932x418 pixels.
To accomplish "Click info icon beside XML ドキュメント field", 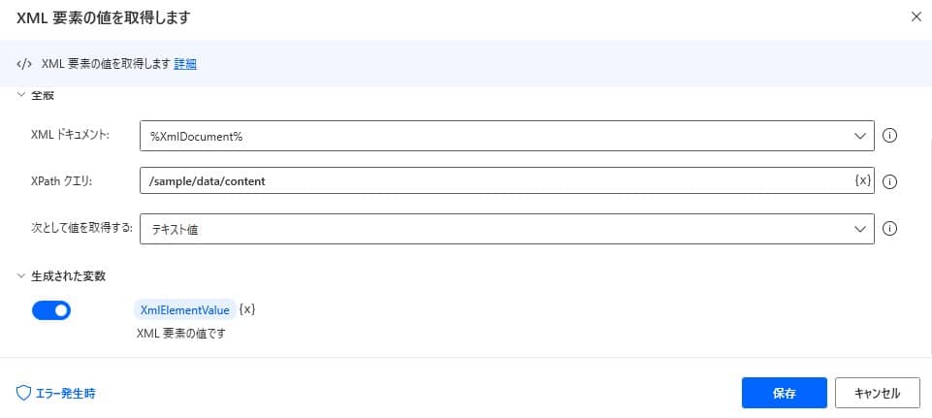I will (x=889, y=136).
